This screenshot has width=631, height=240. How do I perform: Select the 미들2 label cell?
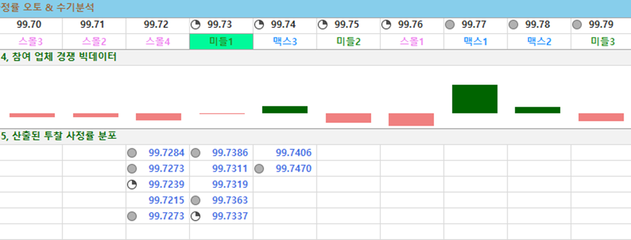pos(348,41)
